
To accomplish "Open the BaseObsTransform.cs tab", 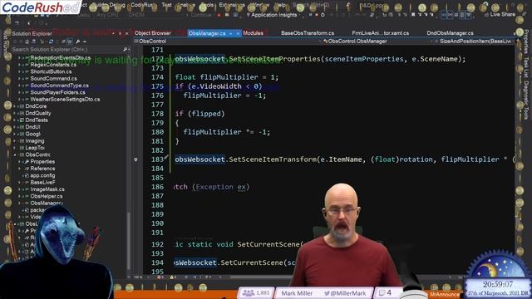I will coord(308,33).
